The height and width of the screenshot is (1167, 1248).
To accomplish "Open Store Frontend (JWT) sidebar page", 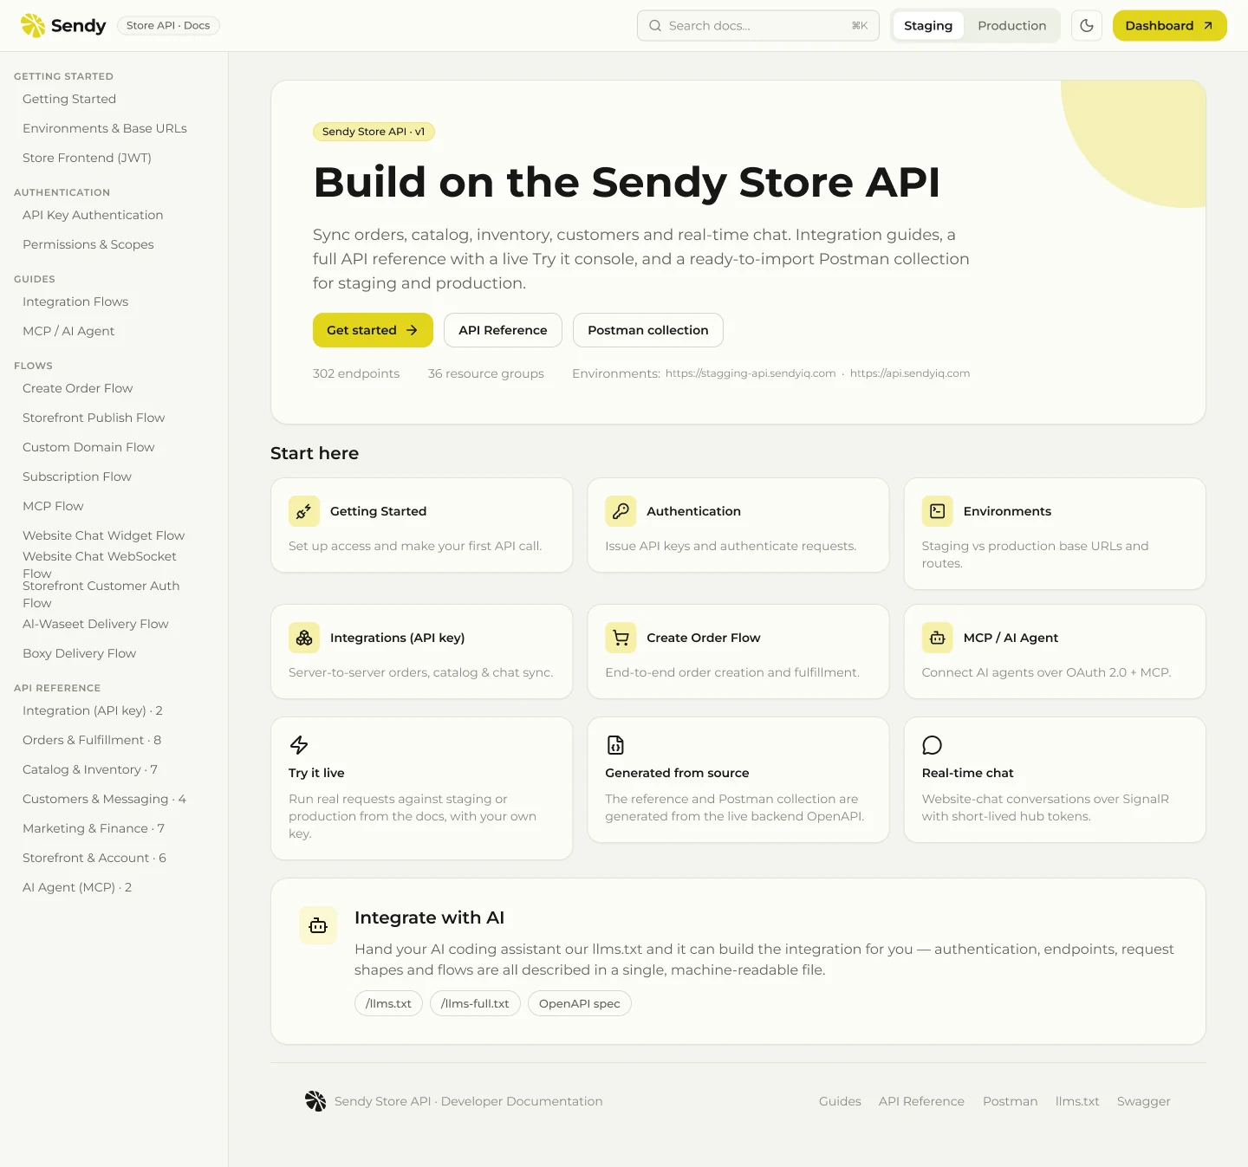I will tap(87, 158).
